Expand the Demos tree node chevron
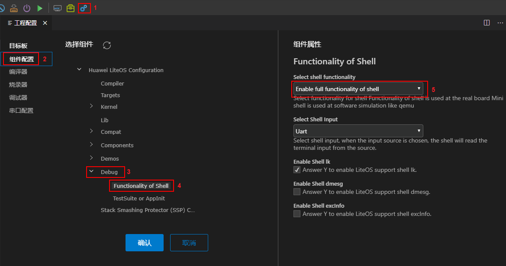The width and height of the screenshot is (506, 266). click(x=91, y=158)
